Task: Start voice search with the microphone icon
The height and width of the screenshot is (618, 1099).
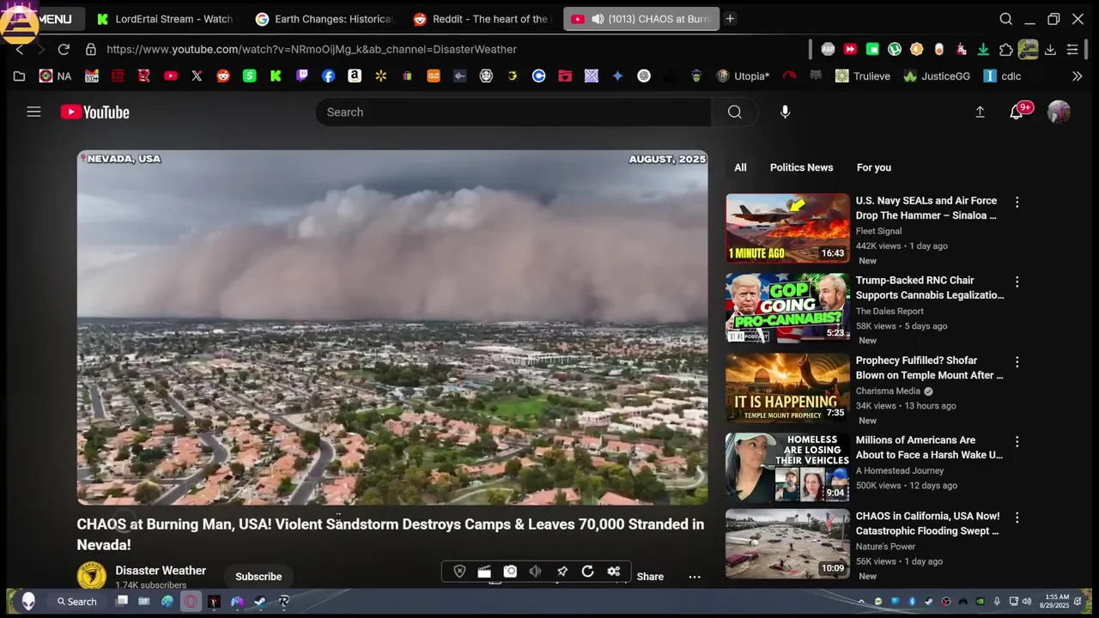Action: click(x=785, y=112)
